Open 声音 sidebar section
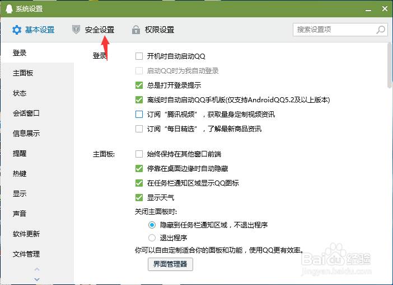The width and height of the screenshot is (393, 285). click(37, 213)
